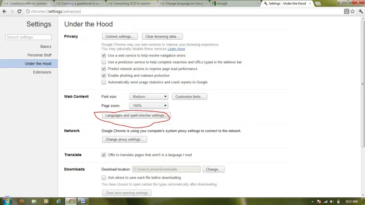
Task: Close the Settings - Under the Hood tab
Action: click(310, 4)
